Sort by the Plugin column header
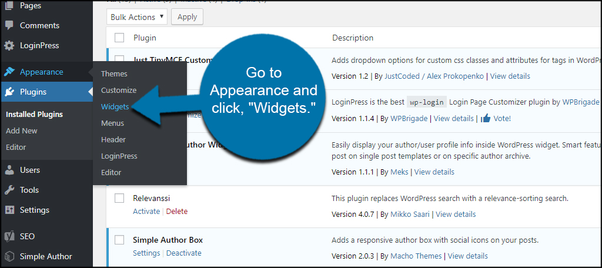Image resolution: width=602 pixels, height=268 pixels. [x=145, y=38]
